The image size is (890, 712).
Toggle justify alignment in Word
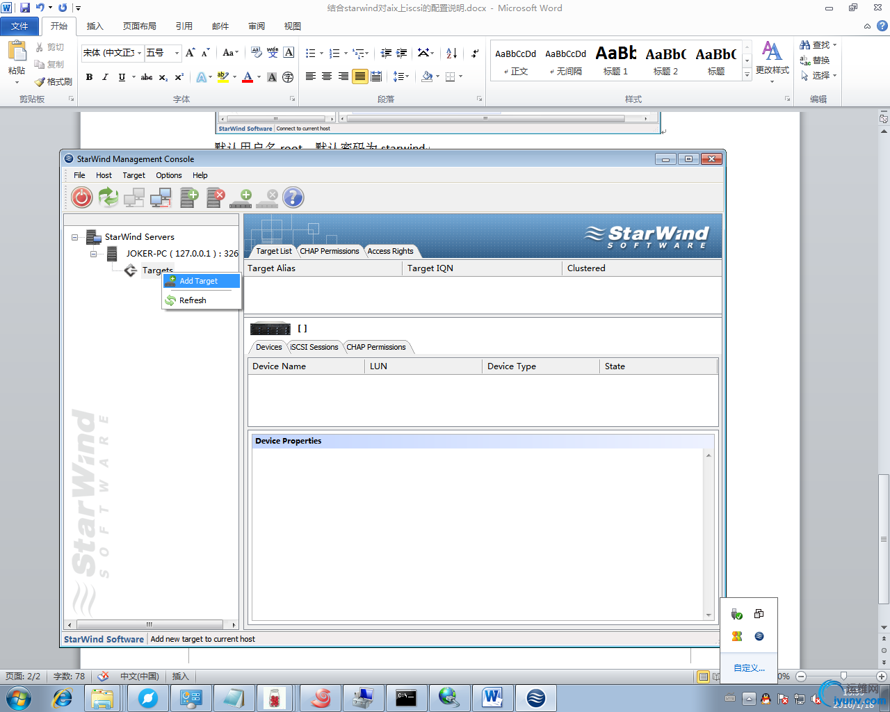coord(360,76)
